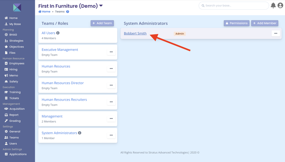Click the Add Team button
The height and width of the screenshot is (162, 285).
102,23
